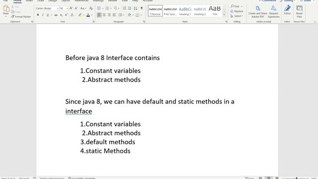Open the Editor pane
The height and width of the screenshot is (179, 318).
287,10
